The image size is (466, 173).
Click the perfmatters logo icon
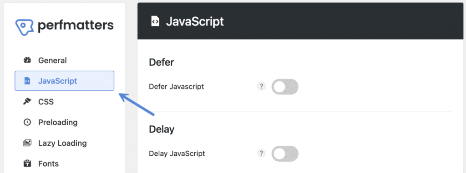[x=25, y=28]
